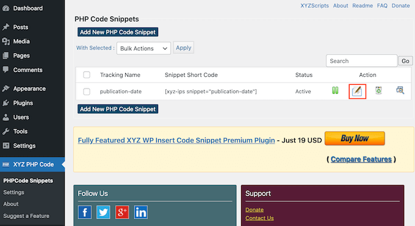Viewport: 415px width, 226px height.
Task: Pause the publication-date snippet with the green icon
Action: [x=335, y=90]
